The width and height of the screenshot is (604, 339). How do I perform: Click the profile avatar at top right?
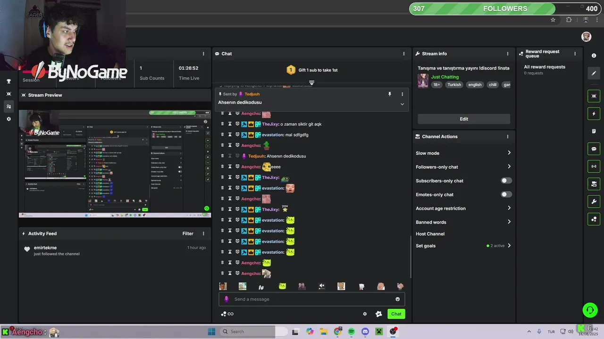586,37
